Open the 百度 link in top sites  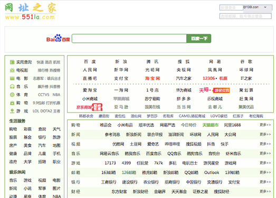[x=90, y=62]
